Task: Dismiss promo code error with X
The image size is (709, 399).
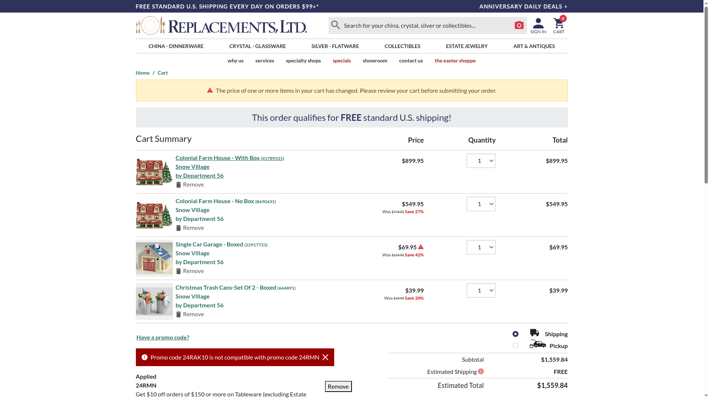Action: (325, 357)
